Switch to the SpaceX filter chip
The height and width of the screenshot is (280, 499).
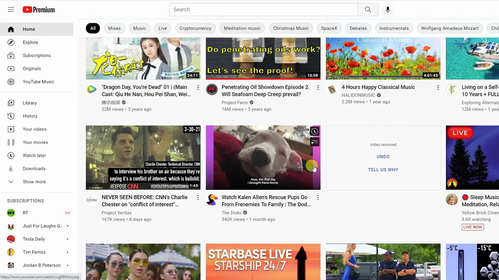click(x=329, y=28)
